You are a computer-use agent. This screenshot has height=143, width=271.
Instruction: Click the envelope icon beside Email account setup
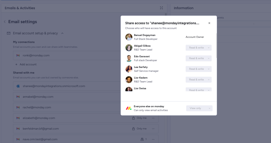pos(9,33)
